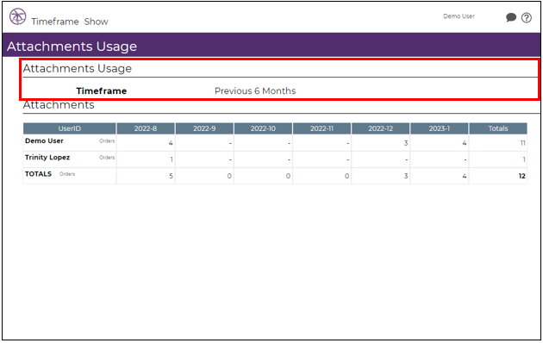Viewport: 543px width, 343px height.
Task: Click the 2022-8 column header
Action: (x=146, y=128)
